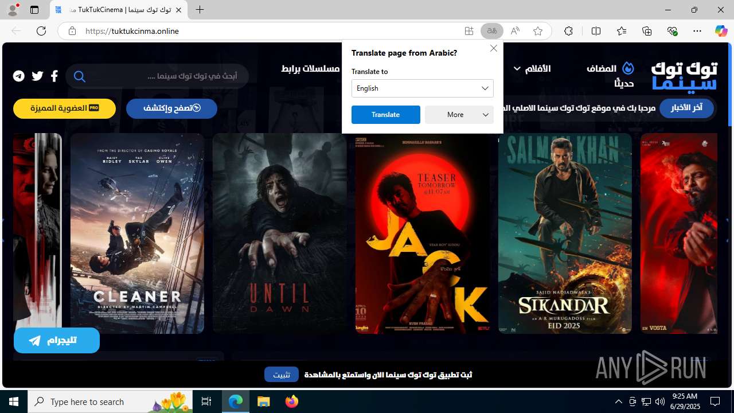This screenshot has width=734, height=413.
Task: Open the Favorites list icon
Action: coord(622,31)
